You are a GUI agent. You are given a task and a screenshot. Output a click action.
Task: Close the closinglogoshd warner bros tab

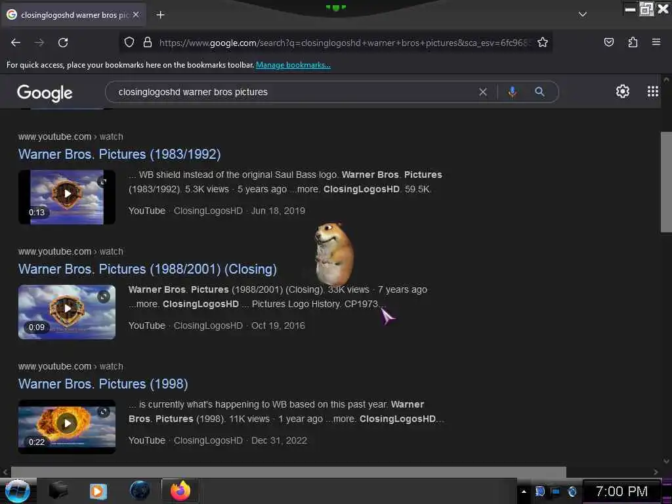(x=136, y=14)
